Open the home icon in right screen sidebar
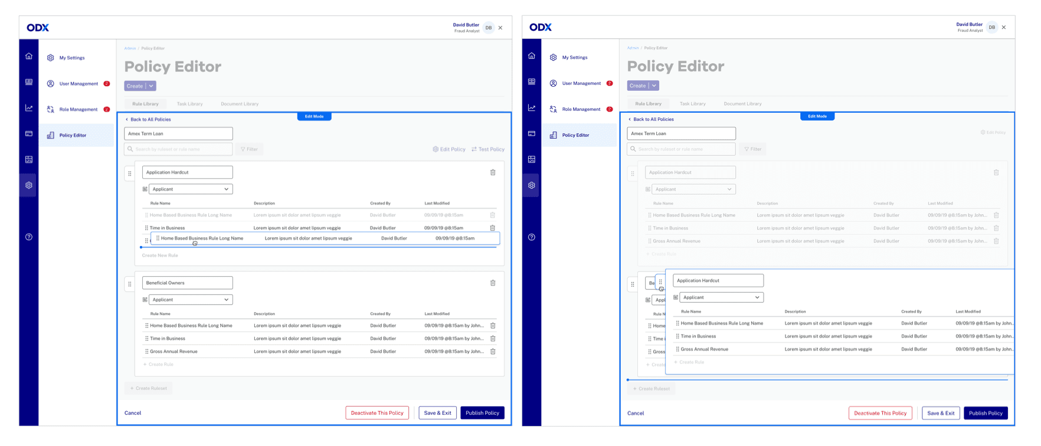 (532, 55)
